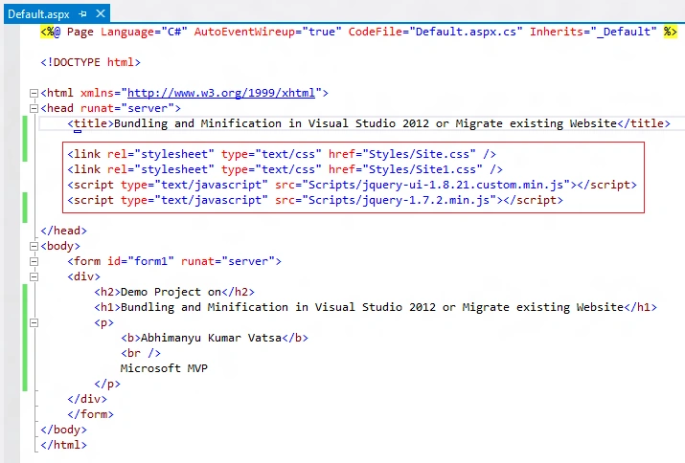Click the Microsoft MVP text line

pos(164,368)
